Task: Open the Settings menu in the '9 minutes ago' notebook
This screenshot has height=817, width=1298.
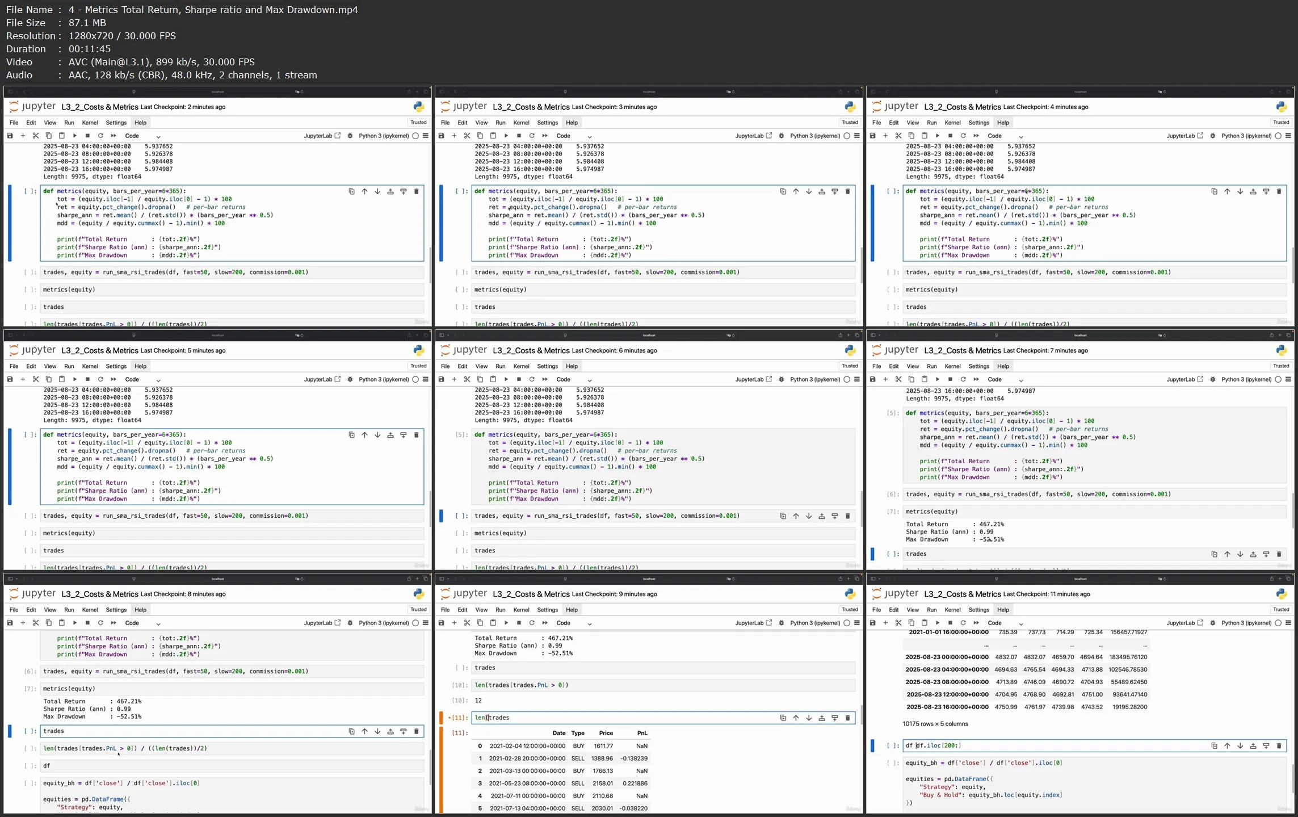Action: click(x=547, y=610)
